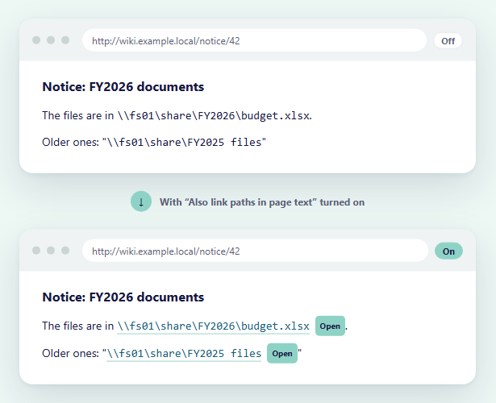This screenshot has width=496, height=403.
Task: Click the unlinked budget.xlsx path in the top window
Action: tap(213, 116)
